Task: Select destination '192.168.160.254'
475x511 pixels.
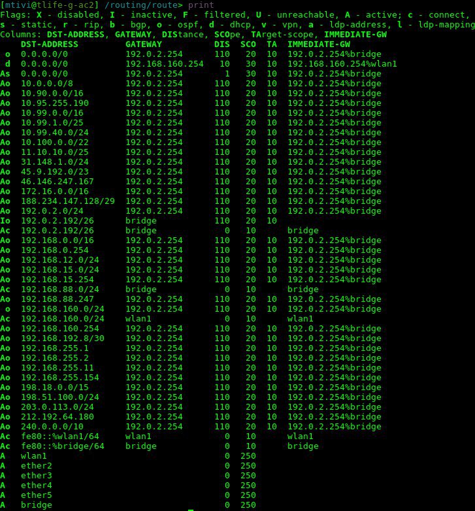Action: tap(60, 328)
